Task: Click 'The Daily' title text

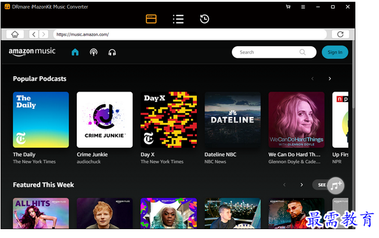Action: click(x=24, y=155)
